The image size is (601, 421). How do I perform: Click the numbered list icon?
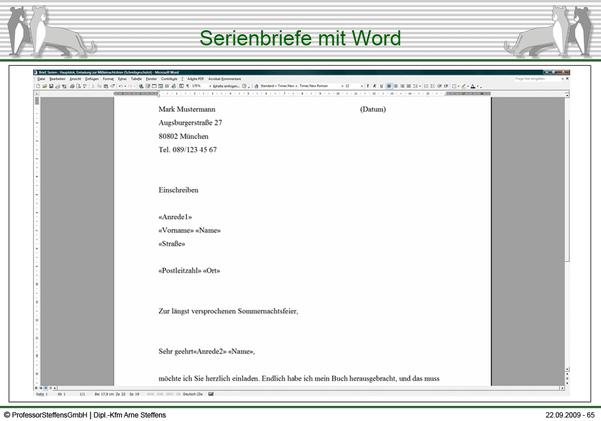coord(426,86)
